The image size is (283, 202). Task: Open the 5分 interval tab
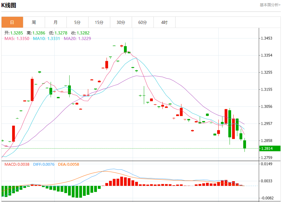(77, 22)
